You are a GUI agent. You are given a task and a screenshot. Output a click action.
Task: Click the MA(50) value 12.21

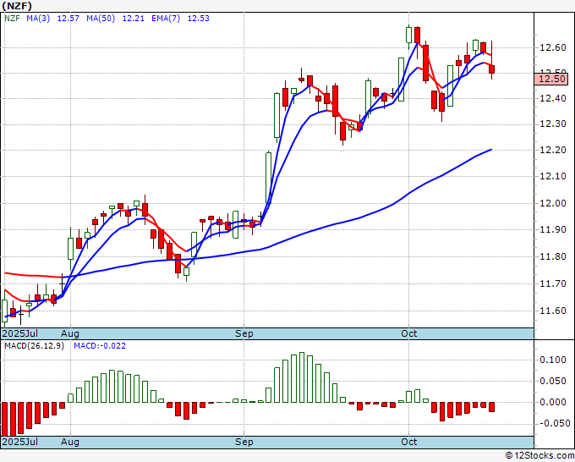[x=133, y=19]
